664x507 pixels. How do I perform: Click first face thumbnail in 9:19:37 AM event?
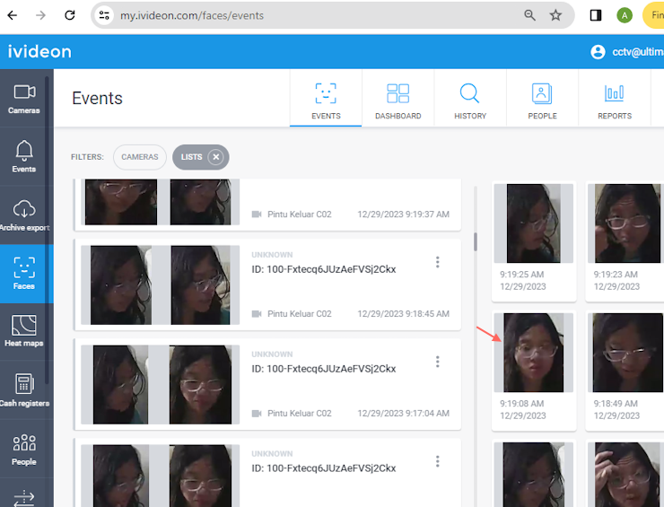point(121,202)
